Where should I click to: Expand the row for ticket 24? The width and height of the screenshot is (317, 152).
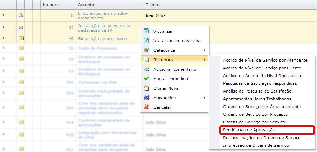[x=4, y=27]
